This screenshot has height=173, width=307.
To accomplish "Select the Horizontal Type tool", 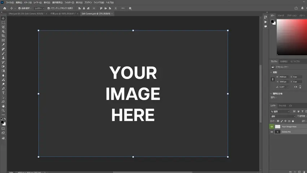I will tap(3, 93).
